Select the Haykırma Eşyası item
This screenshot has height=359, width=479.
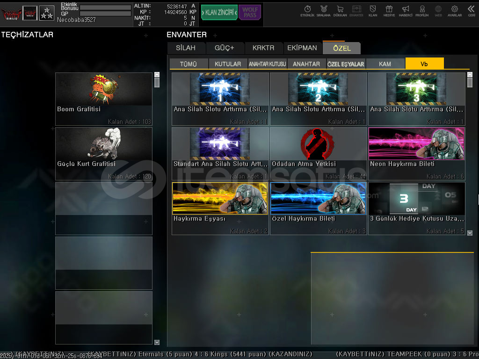coord(220,208)
